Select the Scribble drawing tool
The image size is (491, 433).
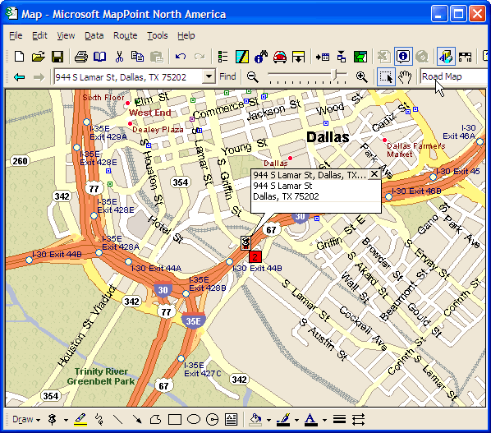click(x=99, y=420)
